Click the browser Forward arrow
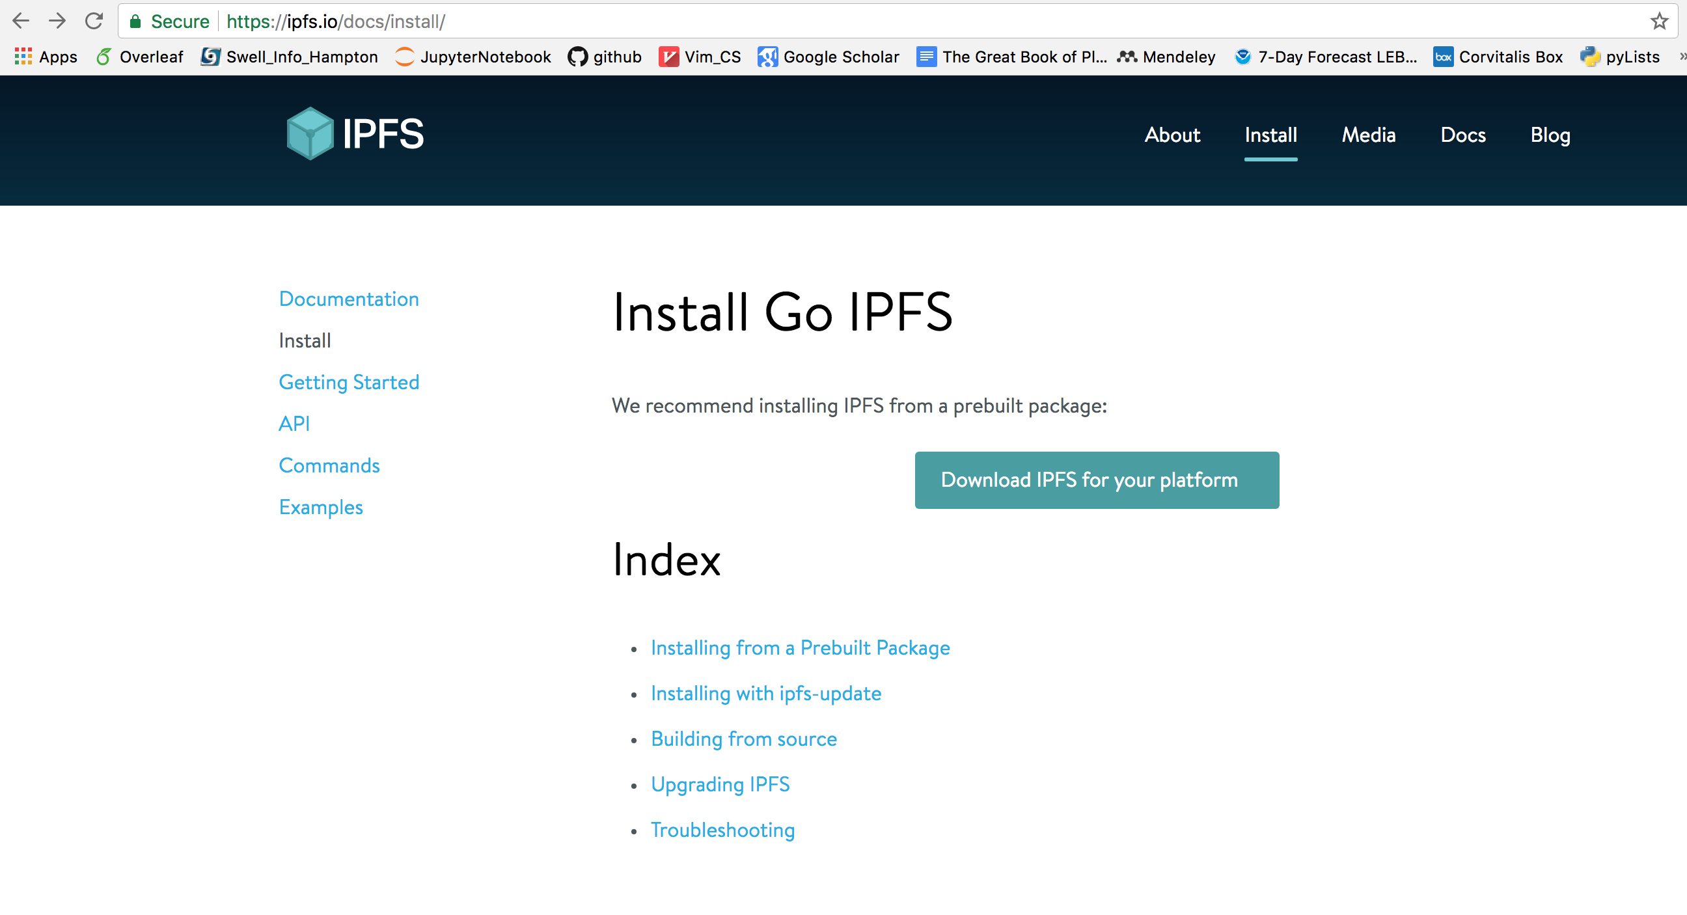This screenshot has width=1687, height=915. [x=58, y=21]
